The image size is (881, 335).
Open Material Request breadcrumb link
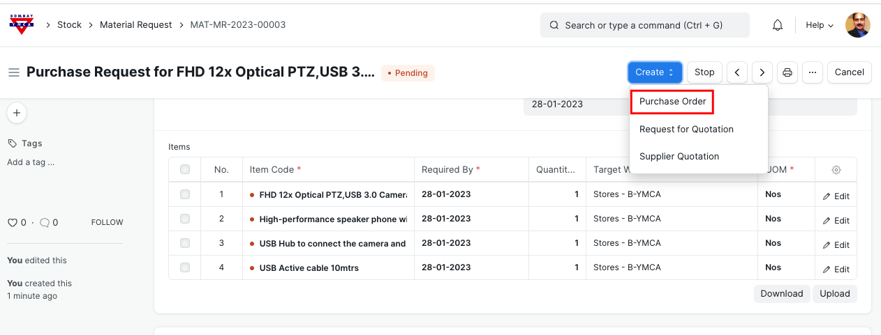pos(135,25)
